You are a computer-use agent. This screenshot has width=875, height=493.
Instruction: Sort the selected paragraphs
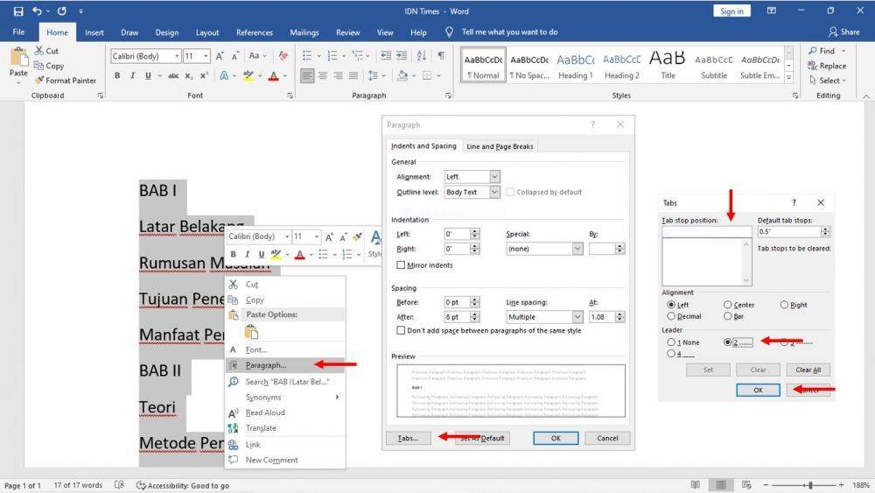[x=422, y=55]
